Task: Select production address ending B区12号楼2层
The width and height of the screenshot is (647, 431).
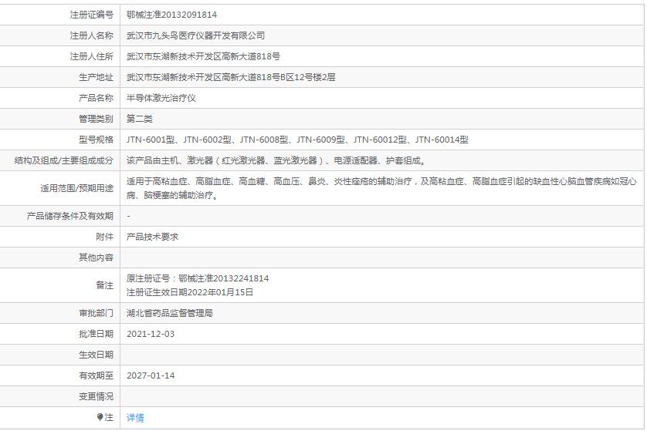Action: point(231,77)
